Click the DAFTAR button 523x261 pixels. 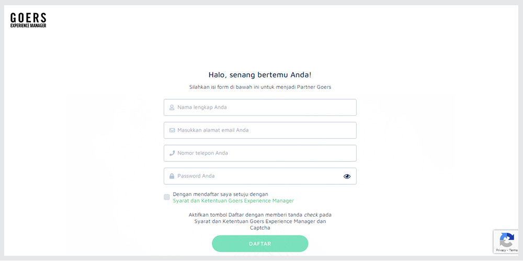coord(260,244)
